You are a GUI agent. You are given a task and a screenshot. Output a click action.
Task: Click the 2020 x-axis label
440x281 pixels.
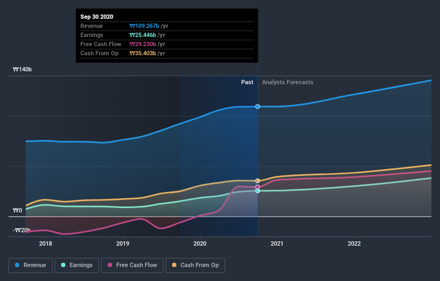point(200,243)
